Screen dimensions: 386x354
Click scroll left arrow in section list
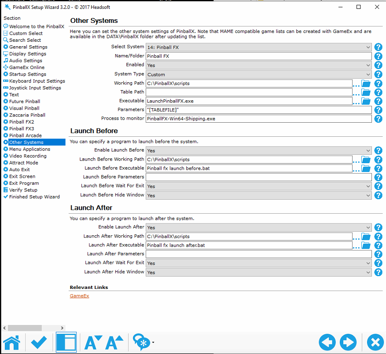point(4,328)
